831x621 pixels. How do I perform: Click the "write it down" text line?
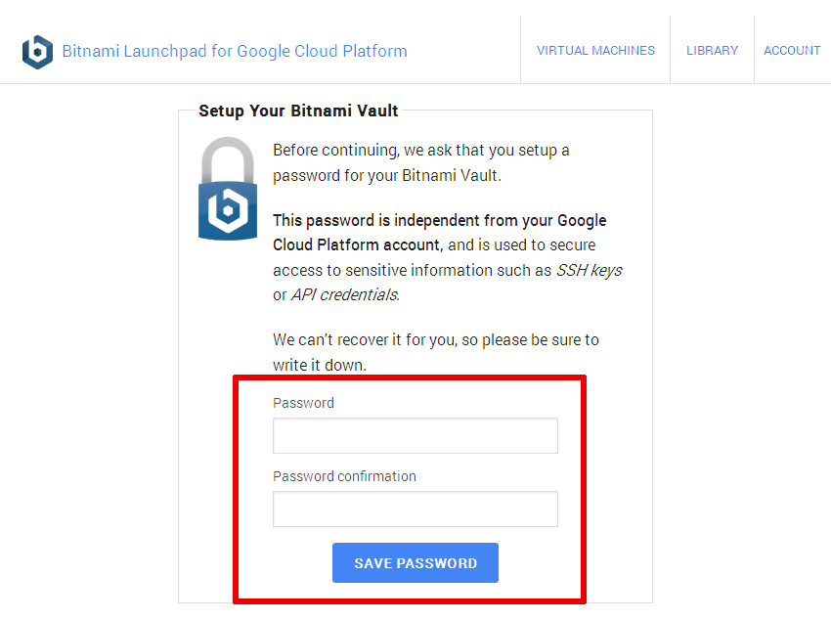pyautogui.click(x=320, y=366)
